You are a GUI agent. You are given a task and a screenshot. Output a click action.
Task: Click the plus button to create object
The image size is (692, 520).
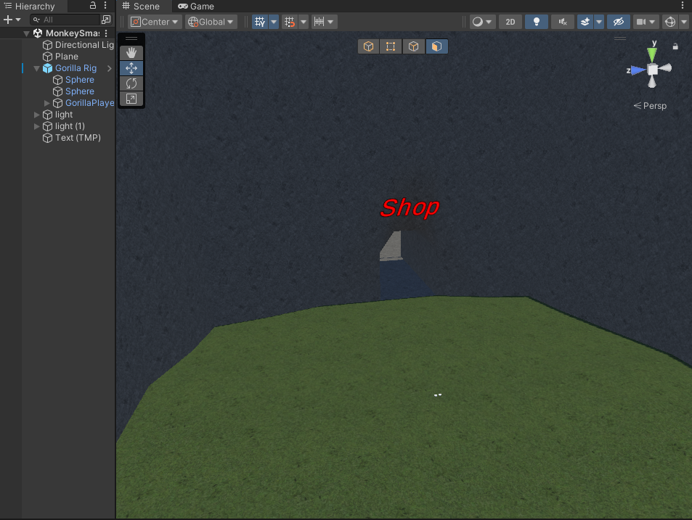point(7,20)
